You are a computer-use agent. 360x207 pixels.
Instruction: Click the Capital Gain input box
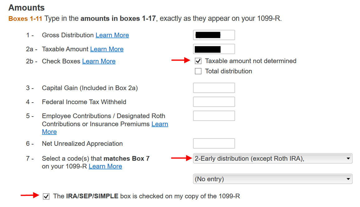click(x=214, y=88)
